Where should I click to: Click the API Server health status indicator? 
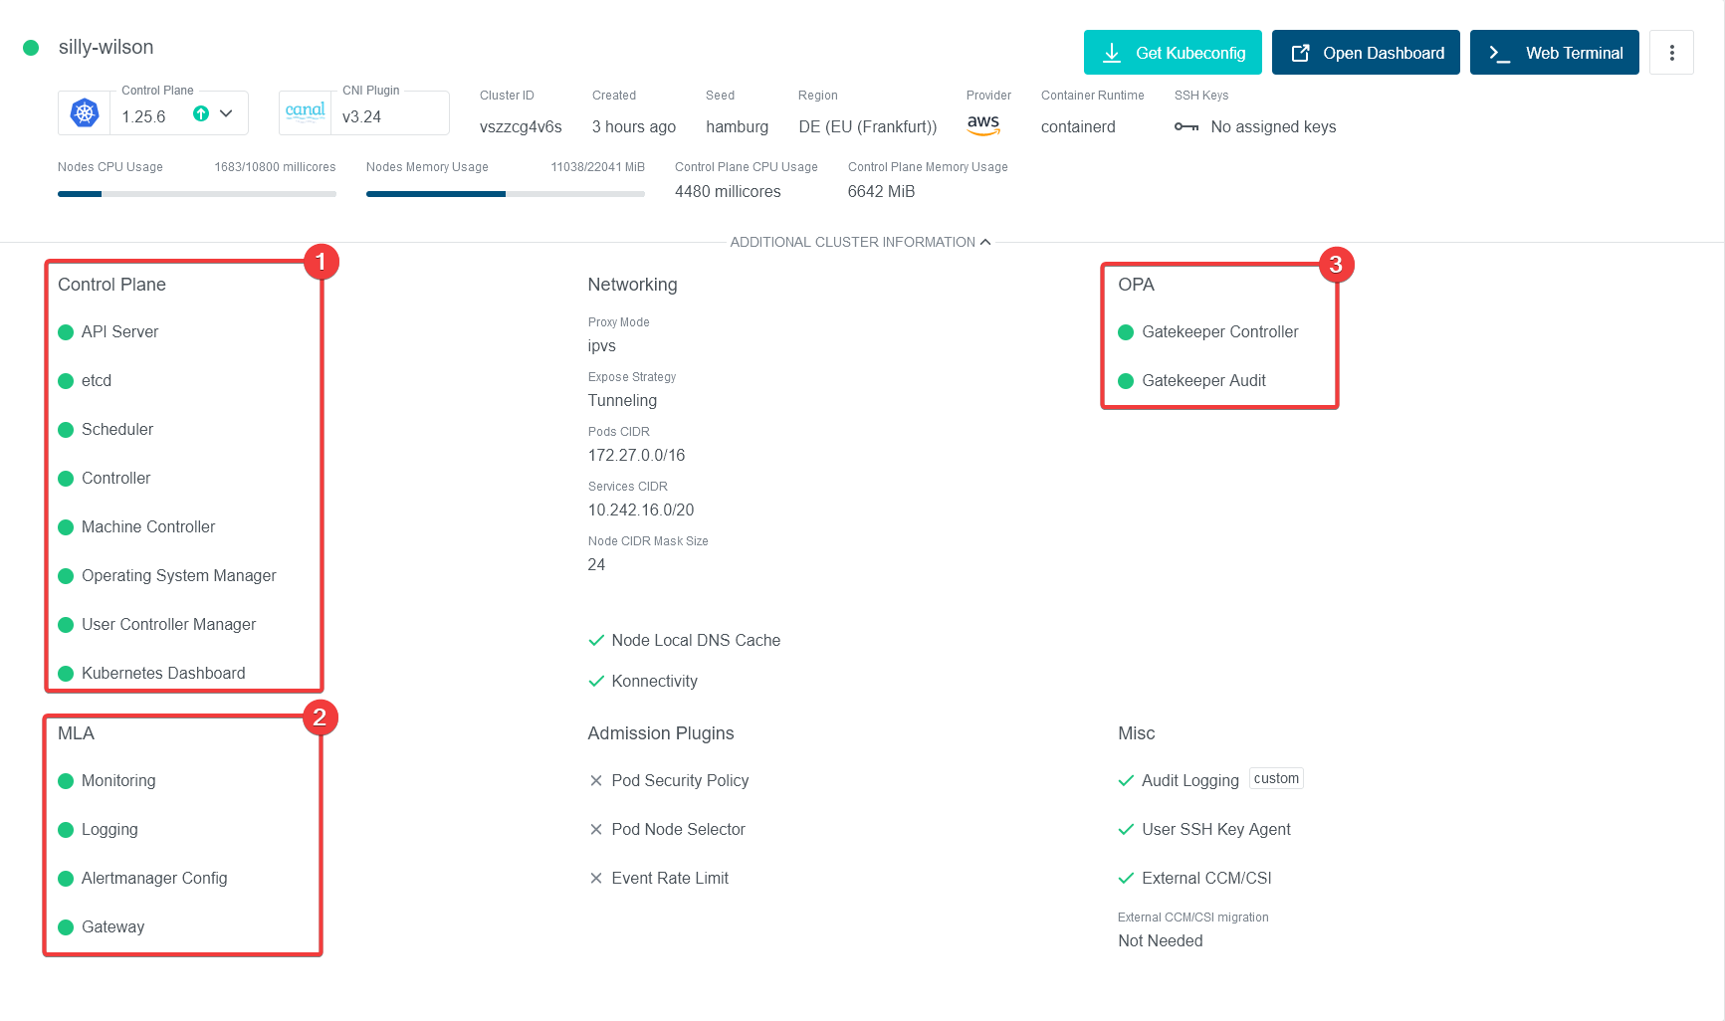[x=67, y=332]
